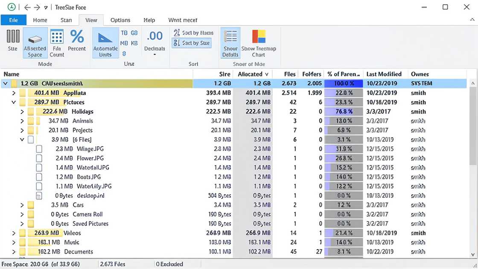
Task: Open the Show Treemap Chart view
Action: 259,43
